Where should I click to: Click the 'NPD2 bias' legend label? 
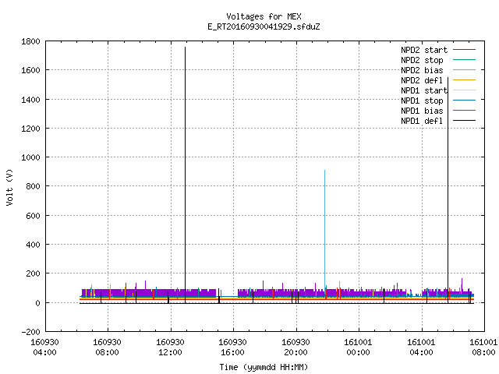tap(422, 70)
